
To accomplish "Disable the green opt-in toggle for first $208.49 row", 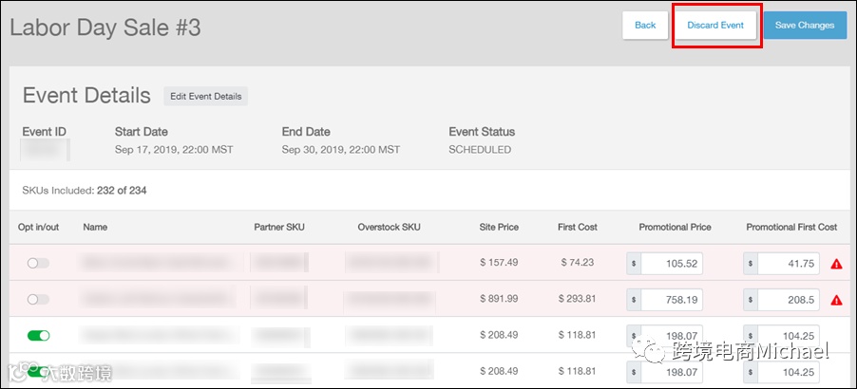I will coord(38,335).
